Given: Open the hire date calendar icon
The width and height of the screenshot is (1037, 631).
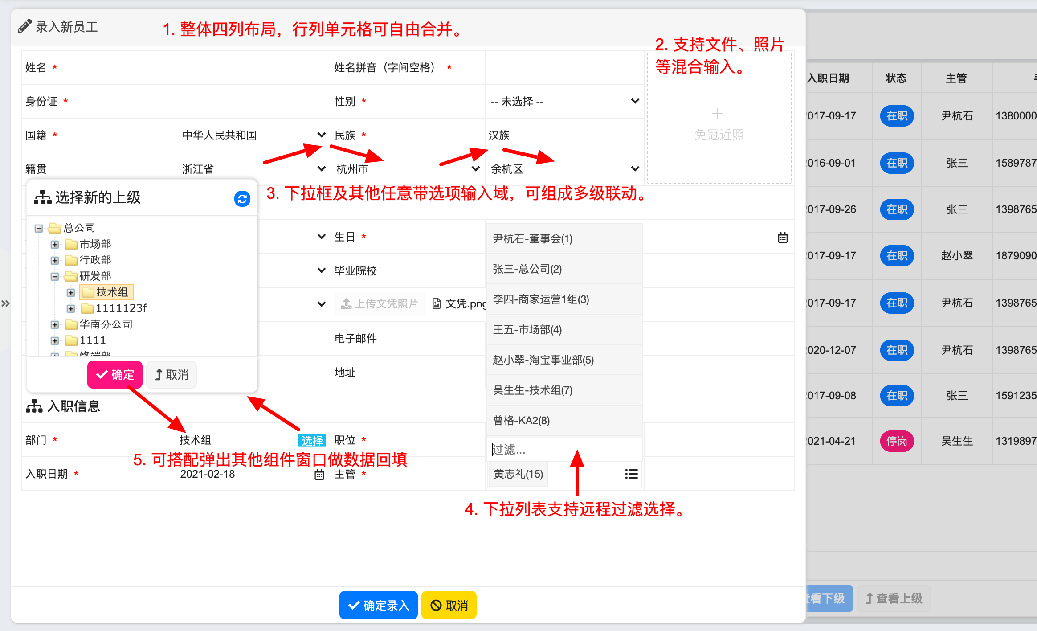Looking at the screenshot, I should click(x=319, y=475).
